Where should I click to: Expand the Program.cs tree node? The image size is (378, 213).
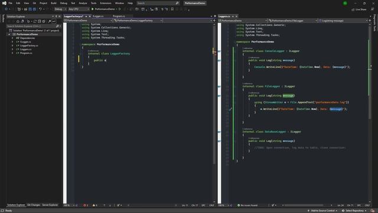tap(12, 53)
